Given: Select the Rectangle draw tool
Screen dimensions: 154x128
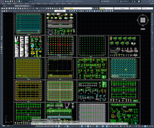Looking at the screenshot, I should click(x=1, y=23).
